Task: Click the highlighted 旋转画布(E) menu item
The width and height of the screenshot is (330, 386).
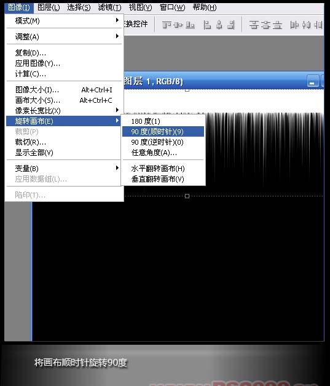Action: [63, 121]
